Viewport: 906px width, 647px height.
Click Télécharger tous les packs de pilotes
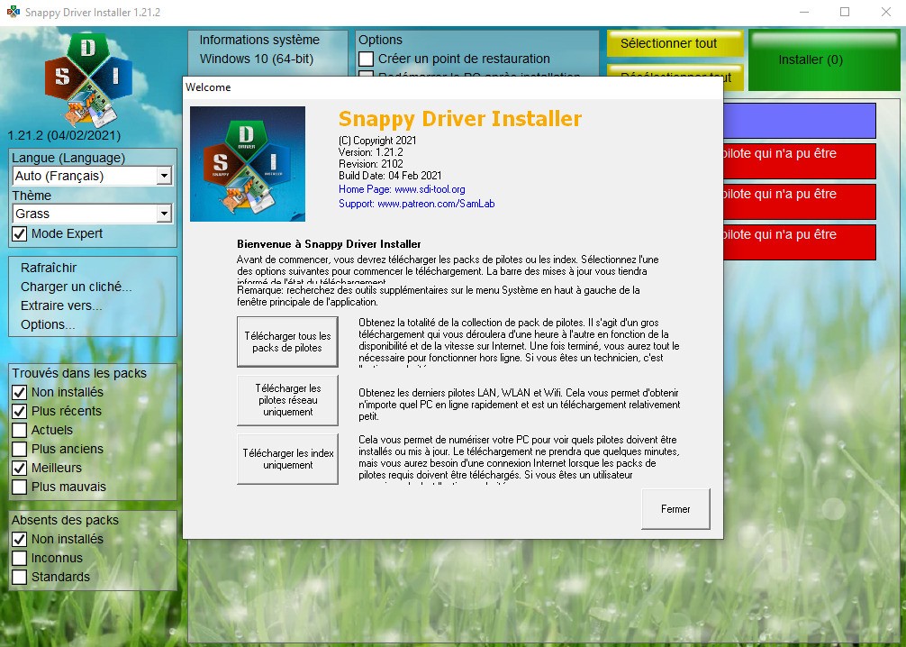[288, 342]
